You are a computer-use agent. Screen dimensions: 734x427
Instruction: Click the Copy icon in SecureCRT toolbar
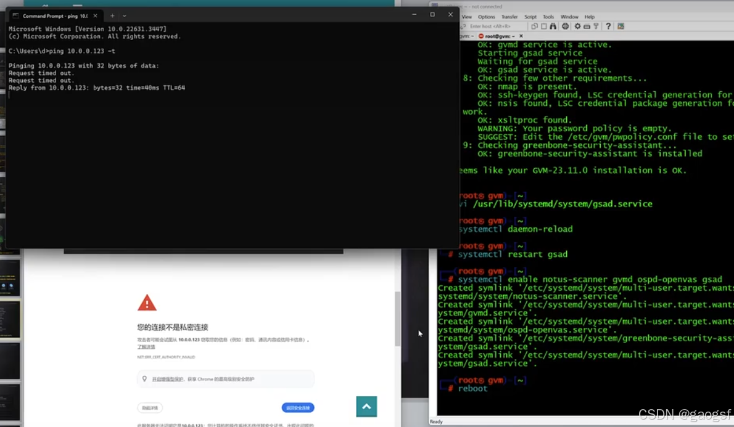534,26
